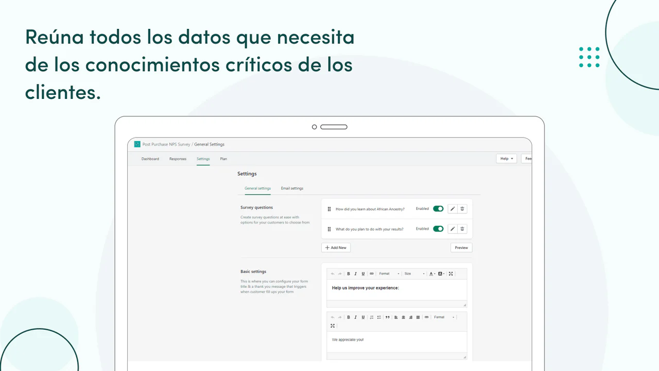Go to the Plan tab
The height and width of the screenshot is (371, 659).
(x=223, y=159)
